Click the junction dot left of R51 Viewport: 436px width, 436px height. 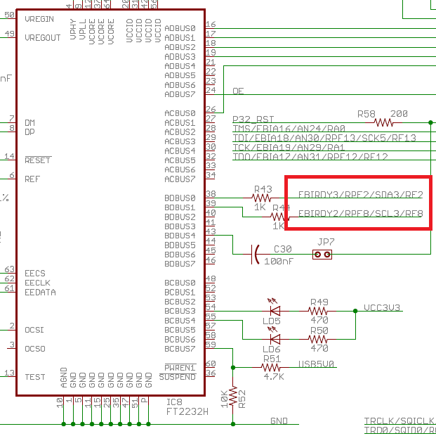(233, 368)
